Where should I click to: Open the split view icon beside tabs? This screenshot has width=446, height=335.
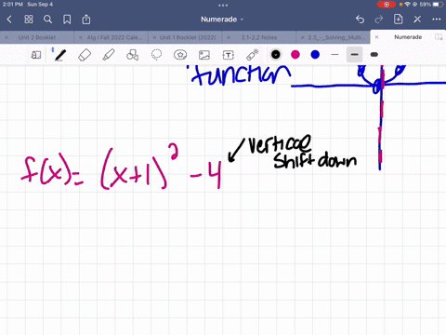[x=439, y=37]
